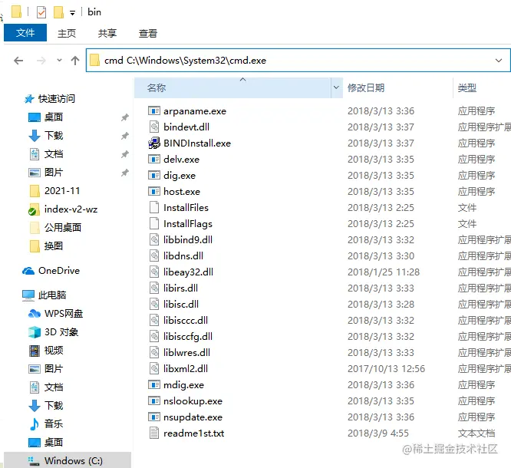Click the Back navigation arrow
This screenshot has height=468, width=511.
(18, 61)
